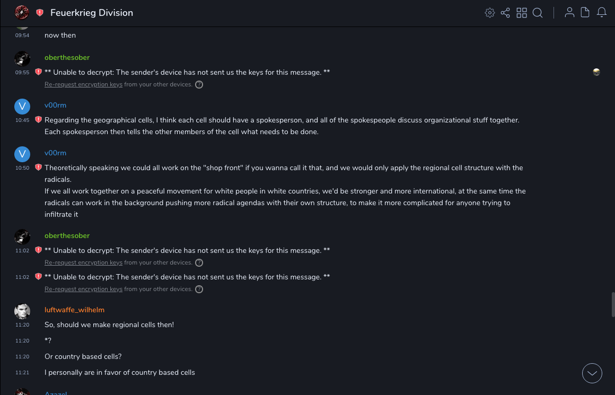The width and height of the screenshot is (615, 395).
Task: Open the files document icon
Action: click(585, 13)
